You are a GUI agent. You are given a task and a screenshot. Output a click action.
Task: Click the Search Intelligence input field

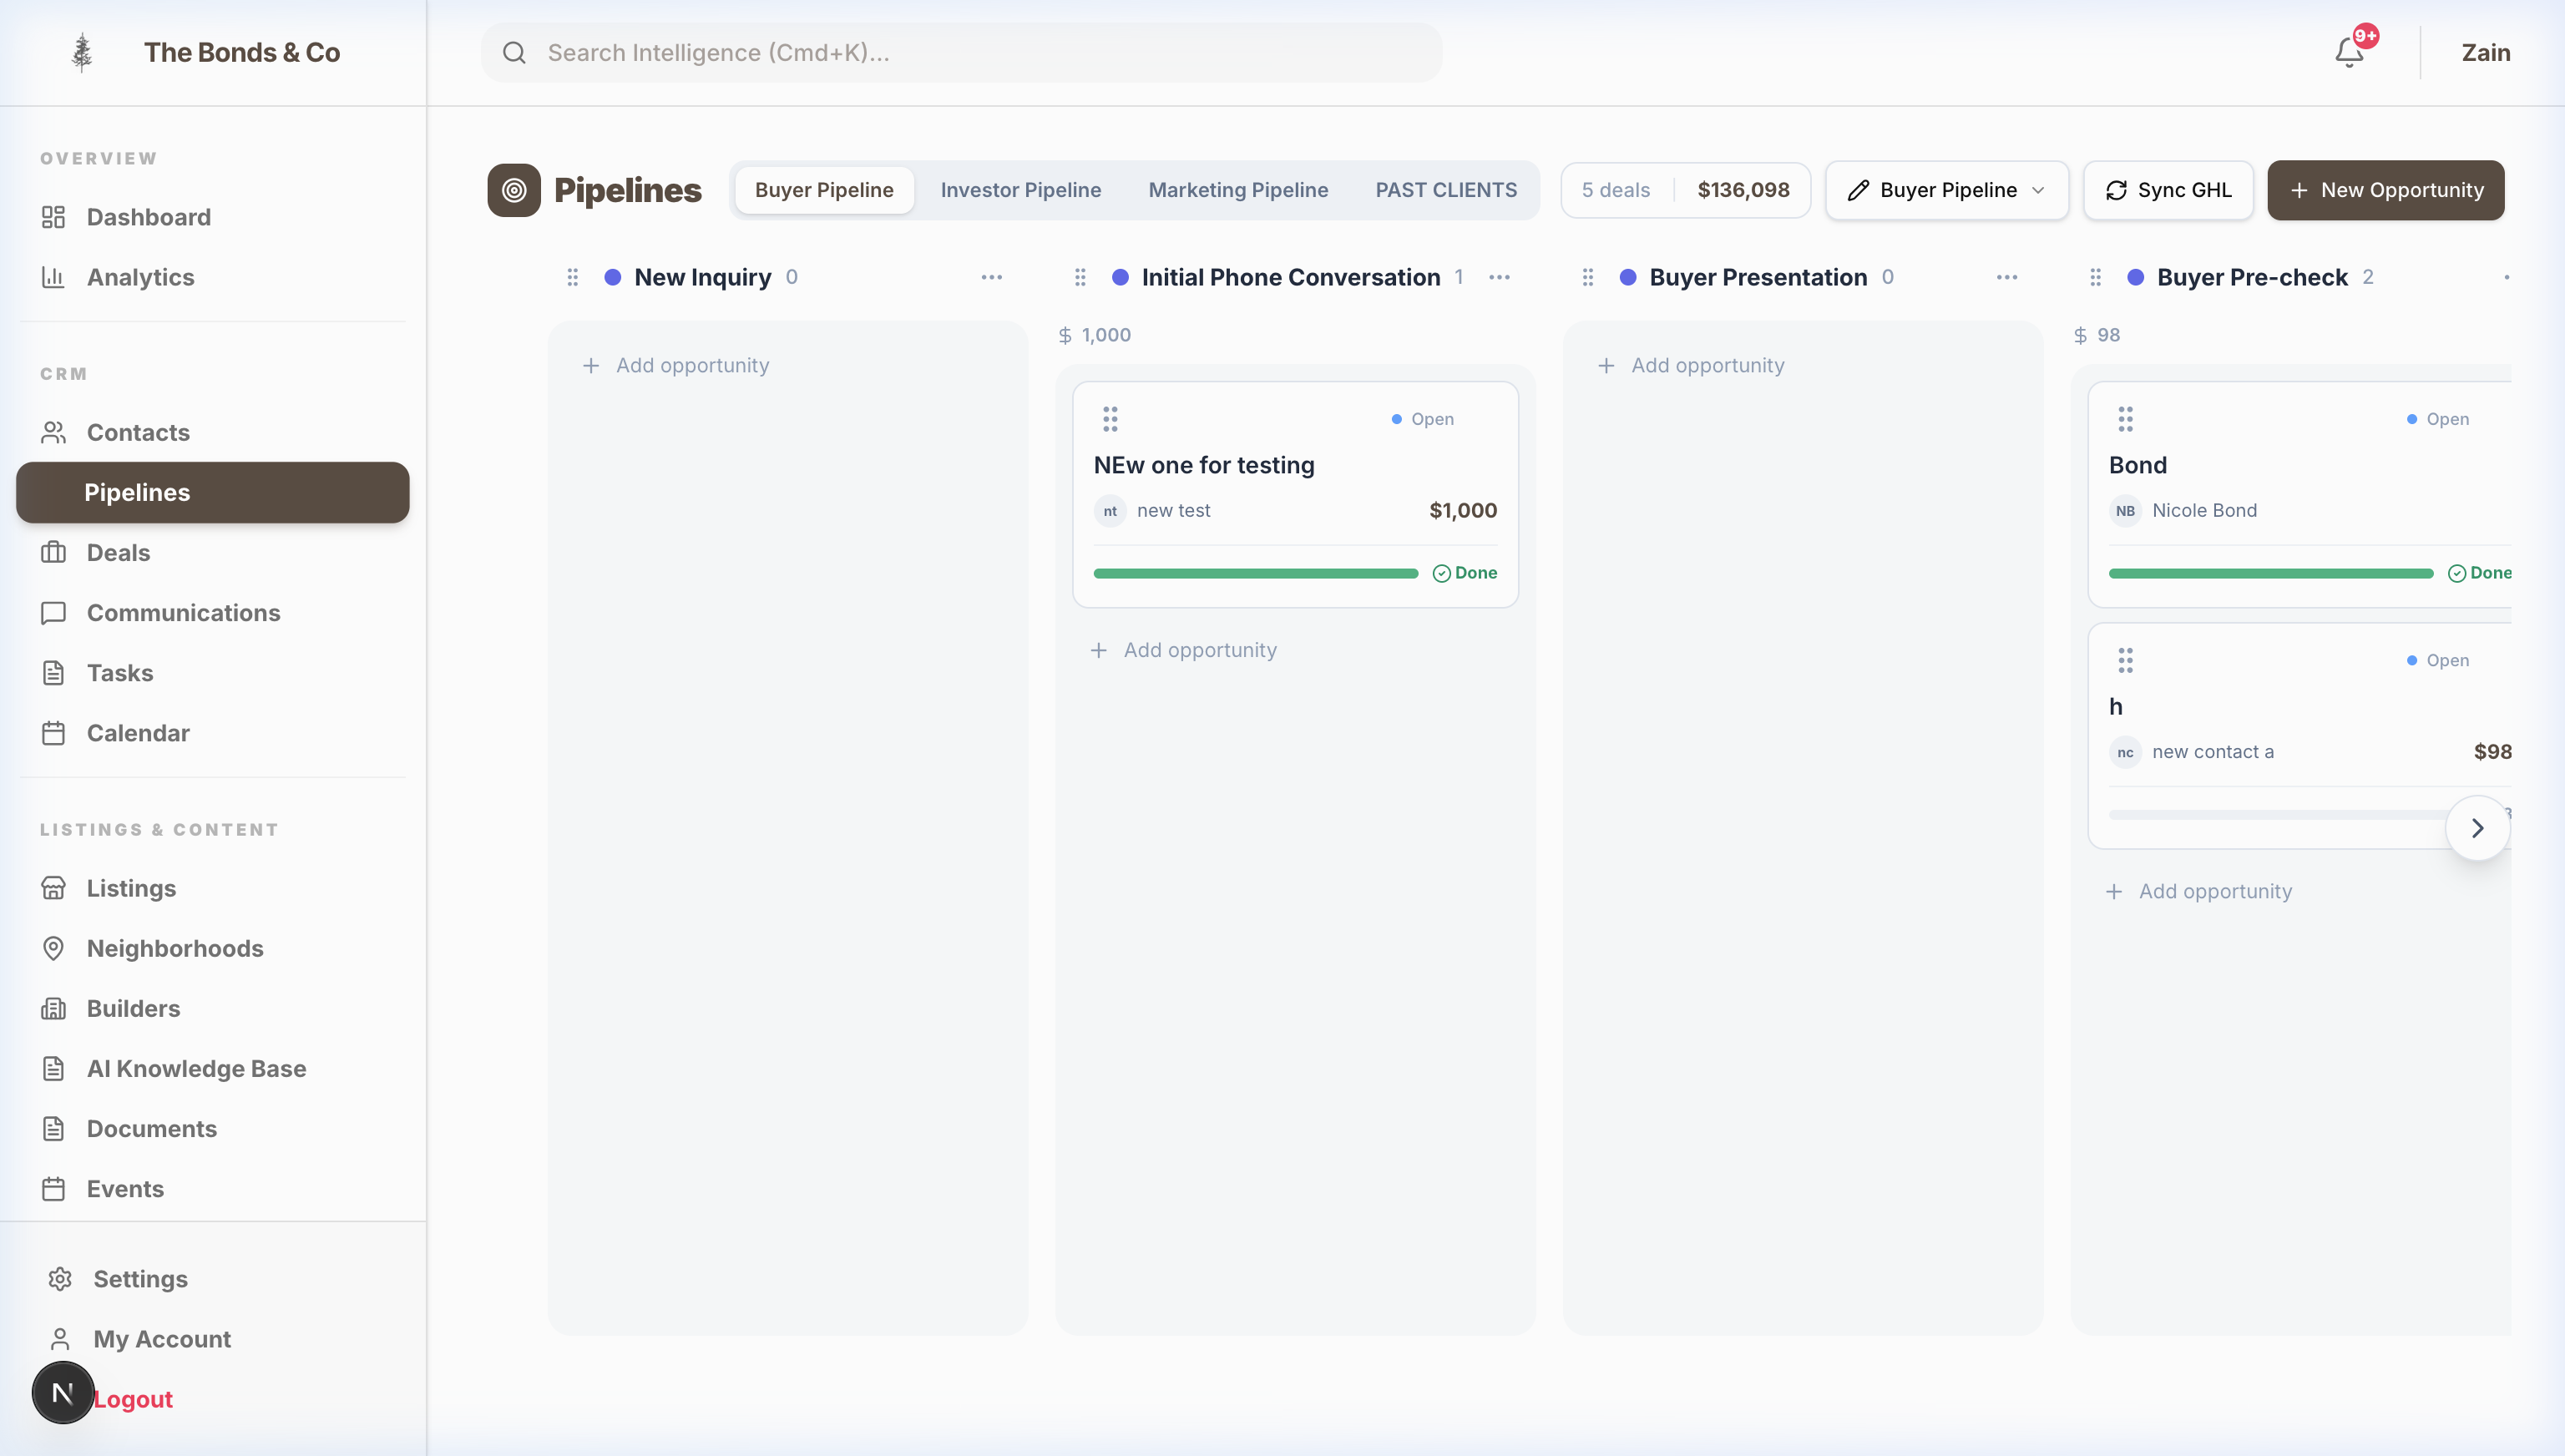pyautogui.click(x=961, y=52)
